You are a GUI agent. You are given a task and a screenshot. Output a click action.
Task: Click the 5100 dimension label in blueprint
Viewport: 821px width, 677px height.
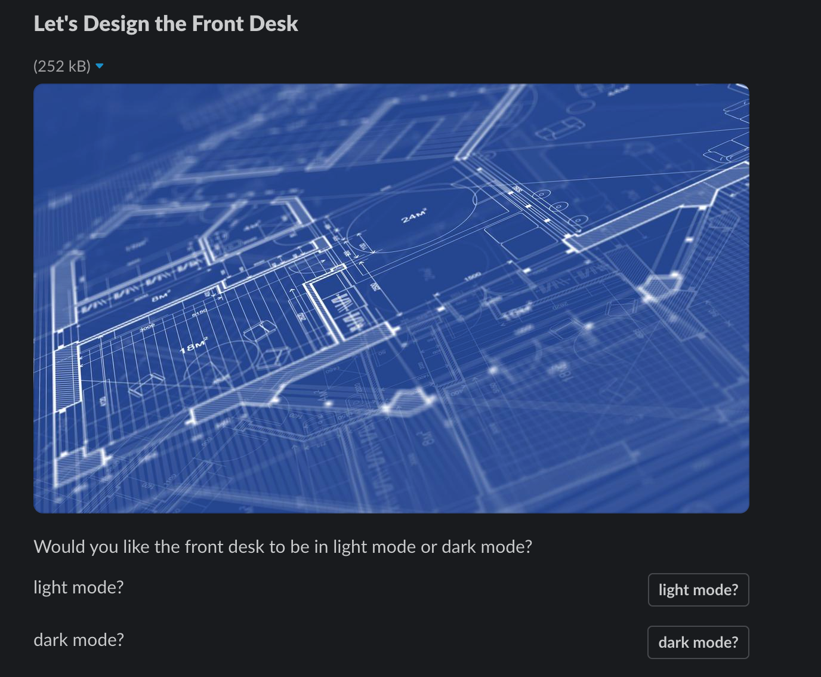click(199, 312)
